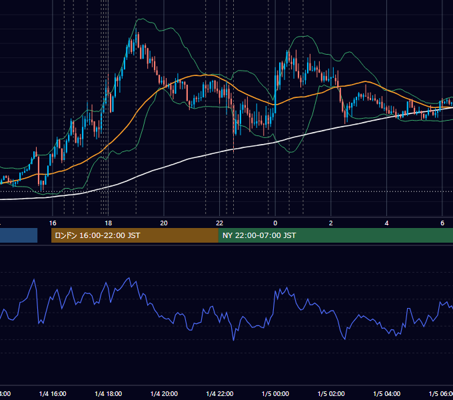Click the hour 22 axis label

(220, 223)
